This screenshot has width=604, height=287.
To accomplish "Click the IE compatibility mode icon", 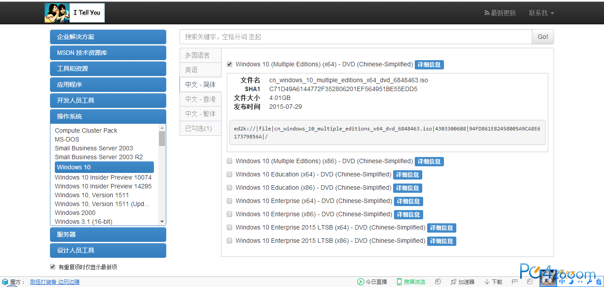I will click(529, 282).
